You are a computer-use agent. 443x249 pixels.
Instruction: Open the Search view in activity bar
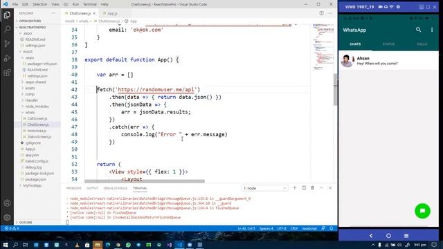(x=7, y=29)
